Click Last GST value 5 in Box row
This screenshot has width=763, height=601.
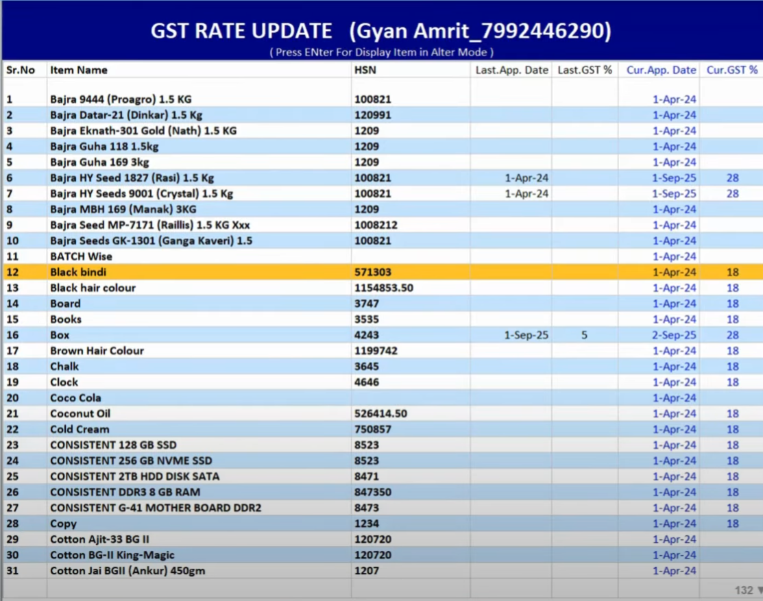tap(584, 335)
